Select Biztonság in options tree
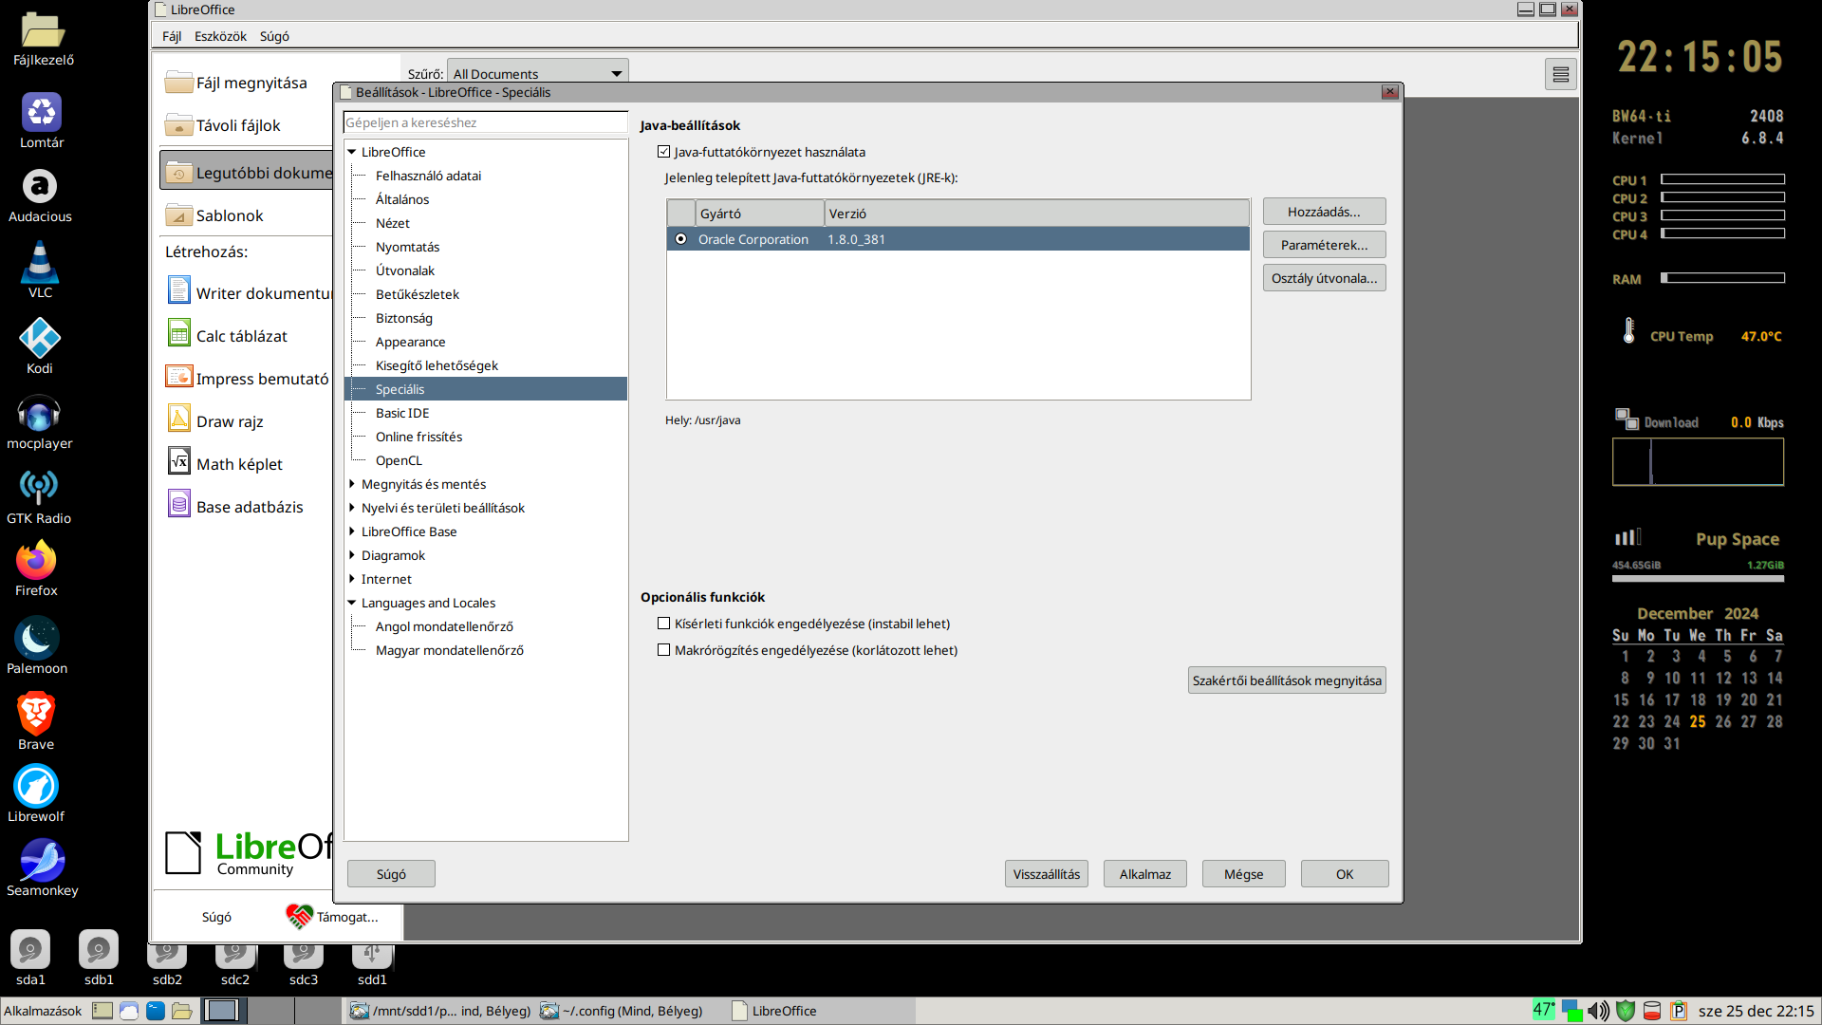 (404, 318)
